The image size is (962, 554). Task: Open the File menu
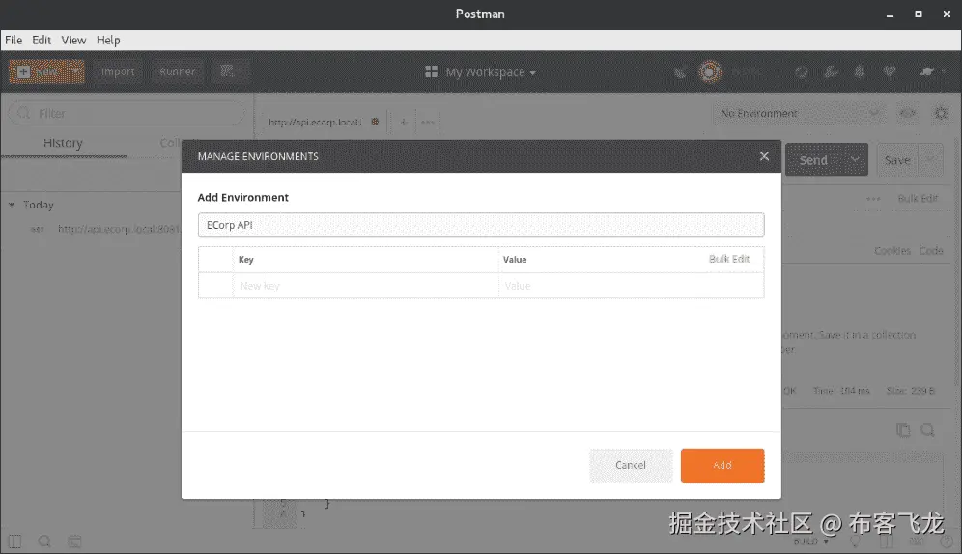14,40
